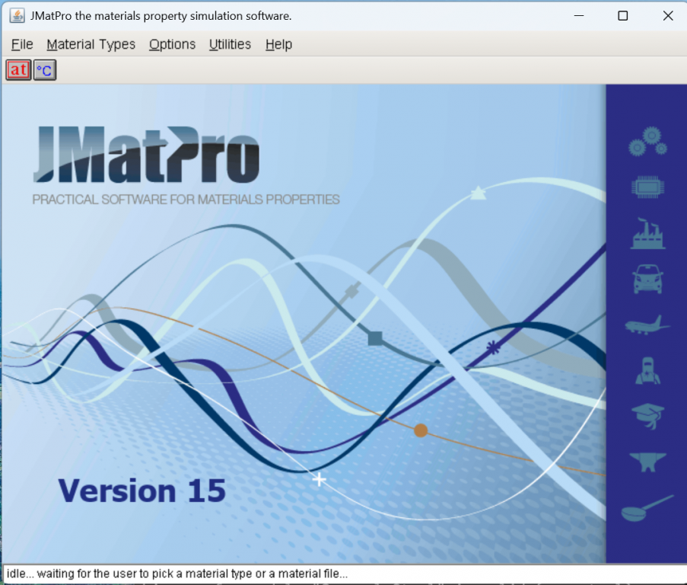Open the Utilities menu

tap(230, 44)
